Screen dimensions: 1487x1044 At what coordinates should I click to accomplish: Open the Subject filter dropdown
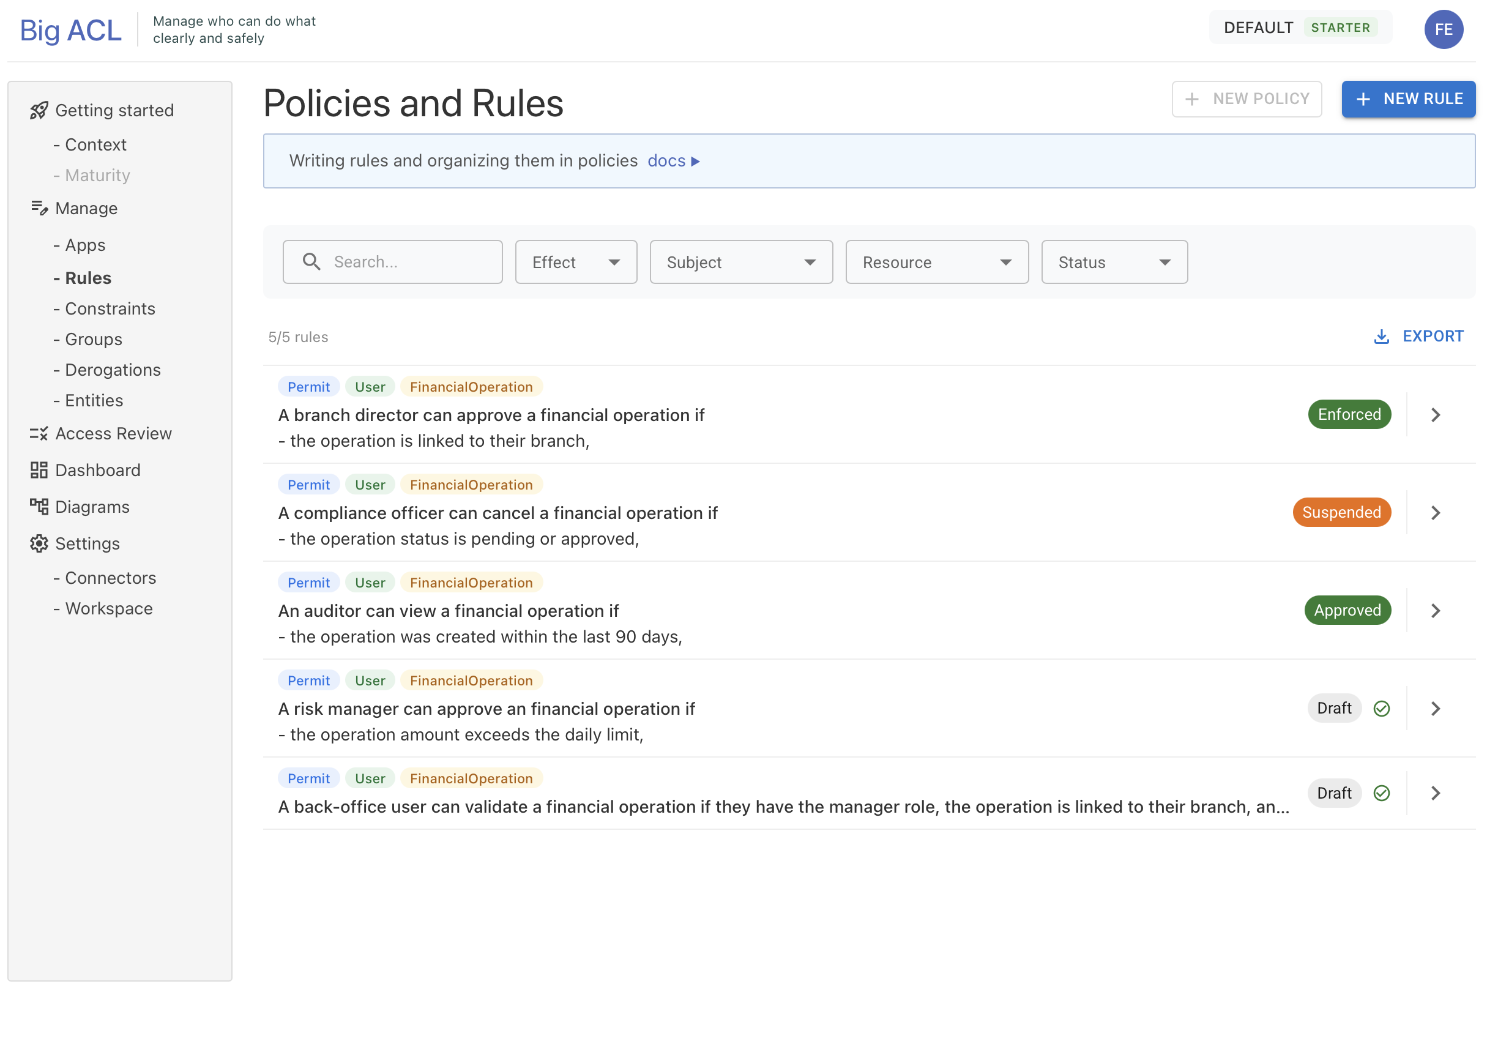741,263
